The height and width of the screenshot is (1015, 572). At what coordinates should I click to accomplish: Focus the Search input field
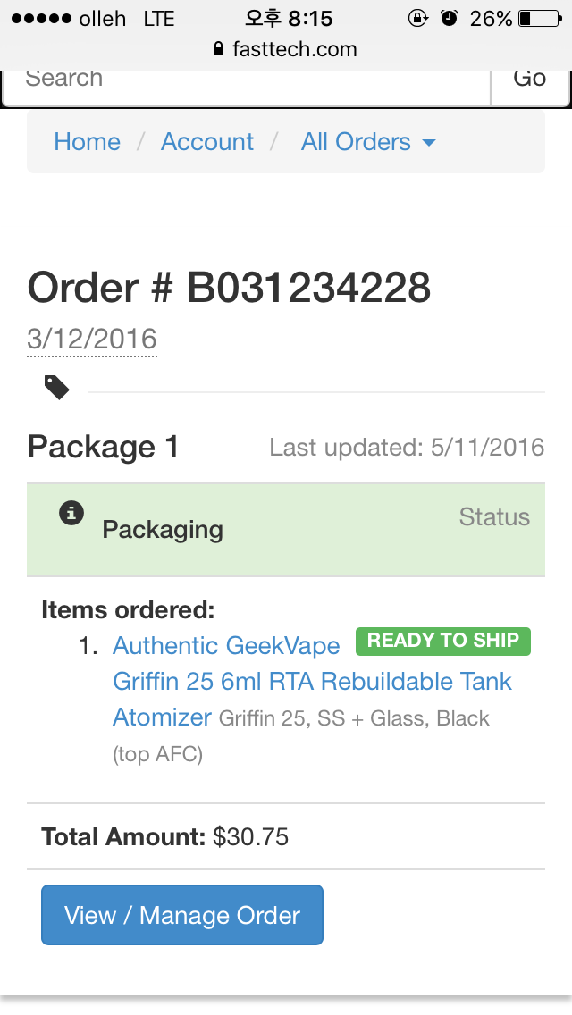[x=248, y=80]
